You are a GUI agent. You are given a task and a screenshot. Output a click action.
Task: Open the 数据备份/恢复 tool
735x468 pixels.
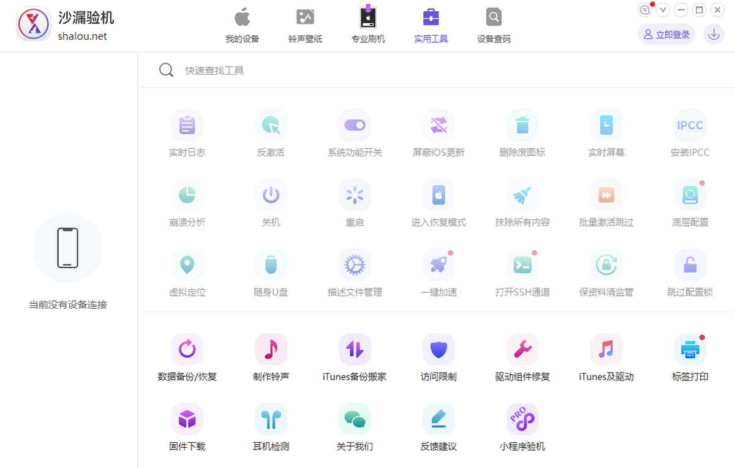click(x=187, y=350)
